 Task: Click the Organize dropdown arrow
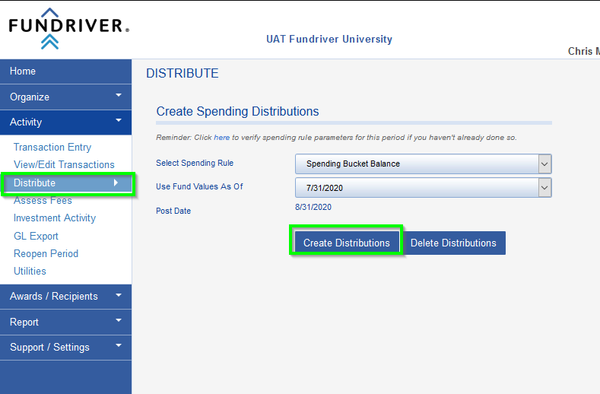coord(119,95)
